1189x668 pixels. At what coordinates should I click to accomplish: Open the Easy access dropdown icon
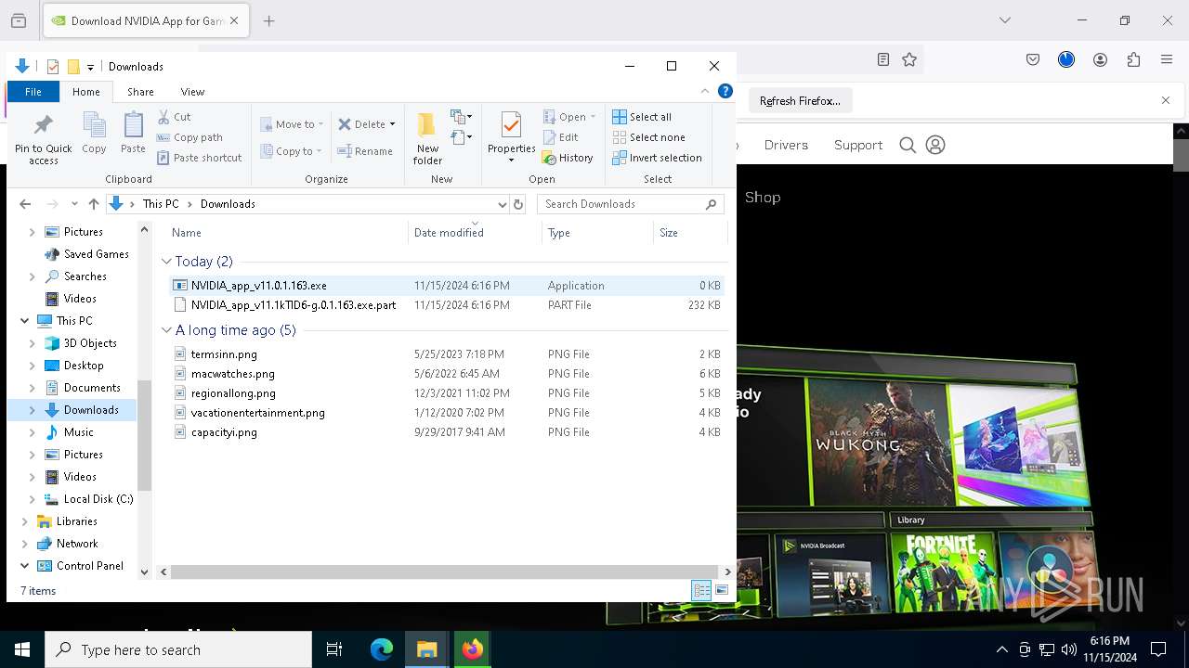tap(462, 137)
